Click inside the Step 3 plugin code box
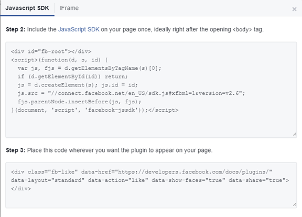The width and height of the screenshot is (302, 217). pos(151,185)
